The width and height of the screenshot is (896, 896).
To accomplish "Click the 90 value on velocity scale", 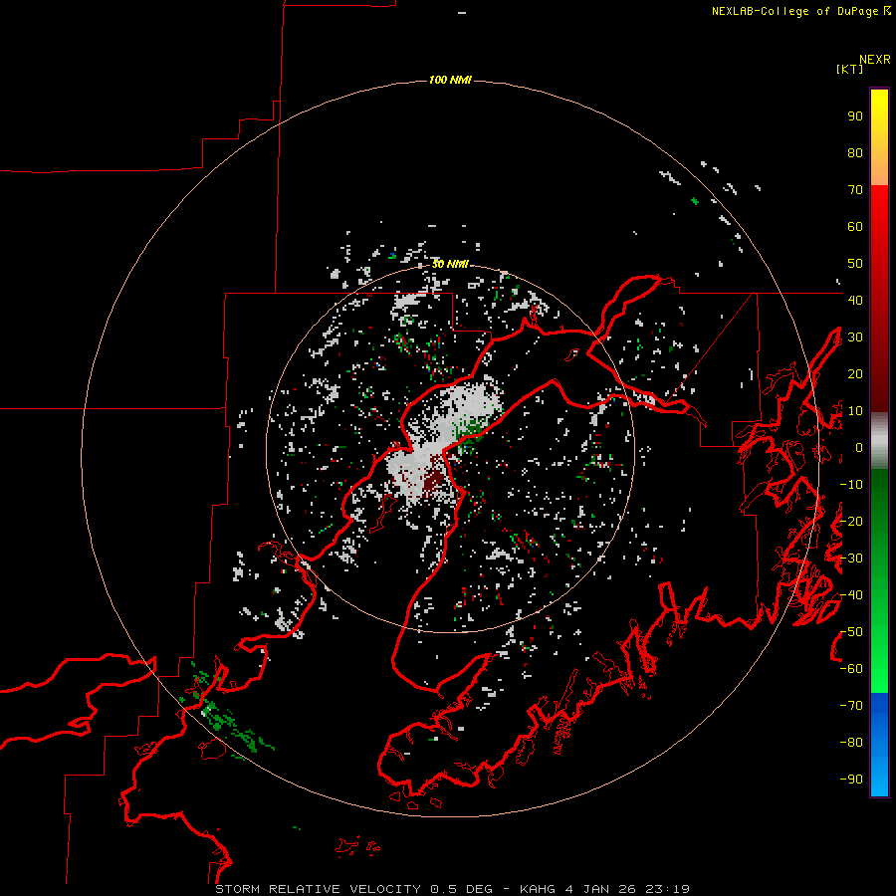I will click(855, 116).
